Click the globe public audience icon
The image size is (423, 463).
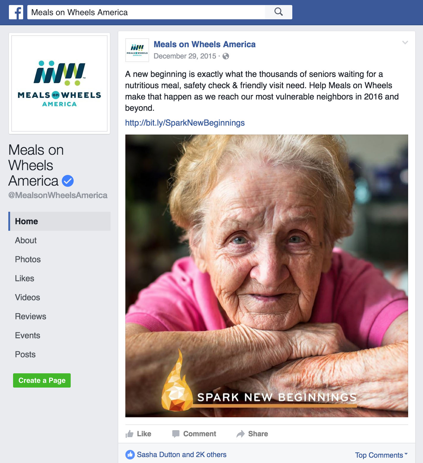(226, 56)
